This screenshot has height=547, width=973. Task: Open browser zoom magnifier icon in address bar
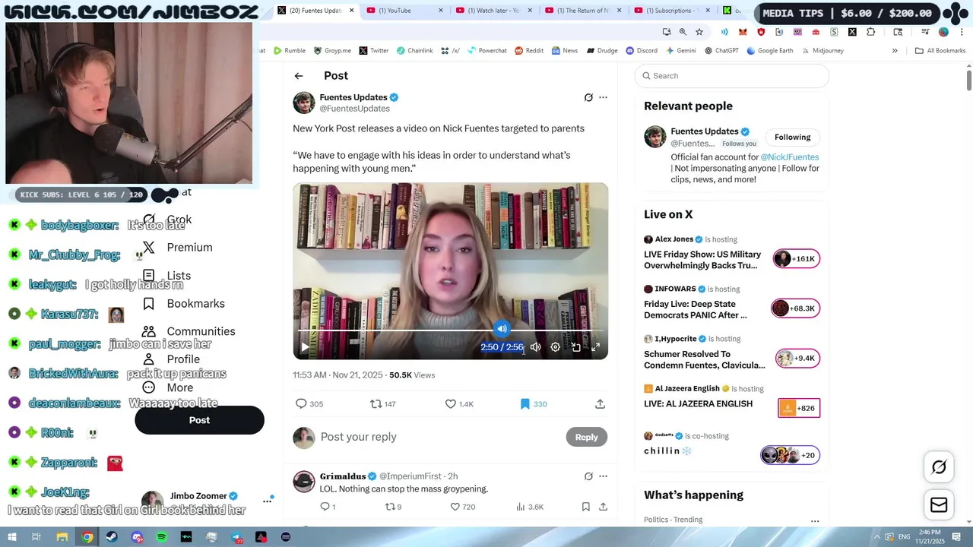coord(683,32)
